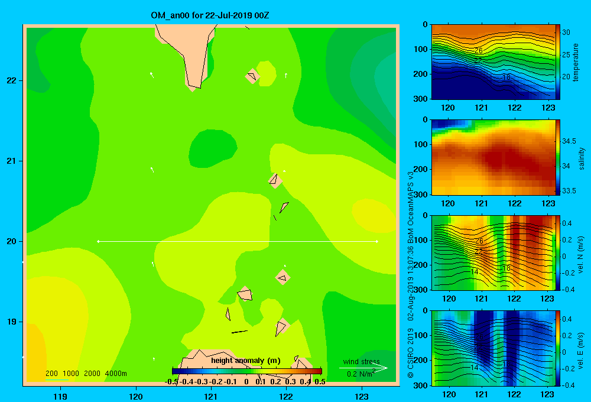Click the height anomaly color bar
The image size is (591, 402).
(x=246, y=371)
